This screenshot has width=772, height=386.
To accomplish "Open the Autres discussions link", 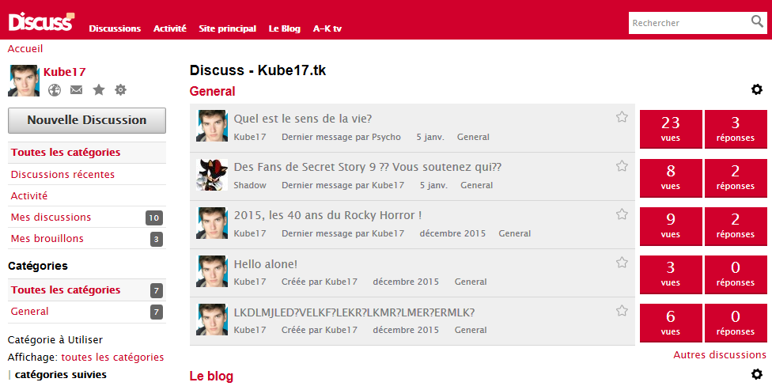I will click(x=720, y=355).
